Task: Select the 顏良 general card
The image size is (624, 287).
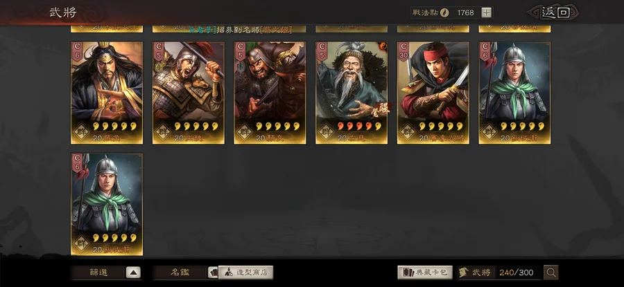Action: click(x=270, y=93)
